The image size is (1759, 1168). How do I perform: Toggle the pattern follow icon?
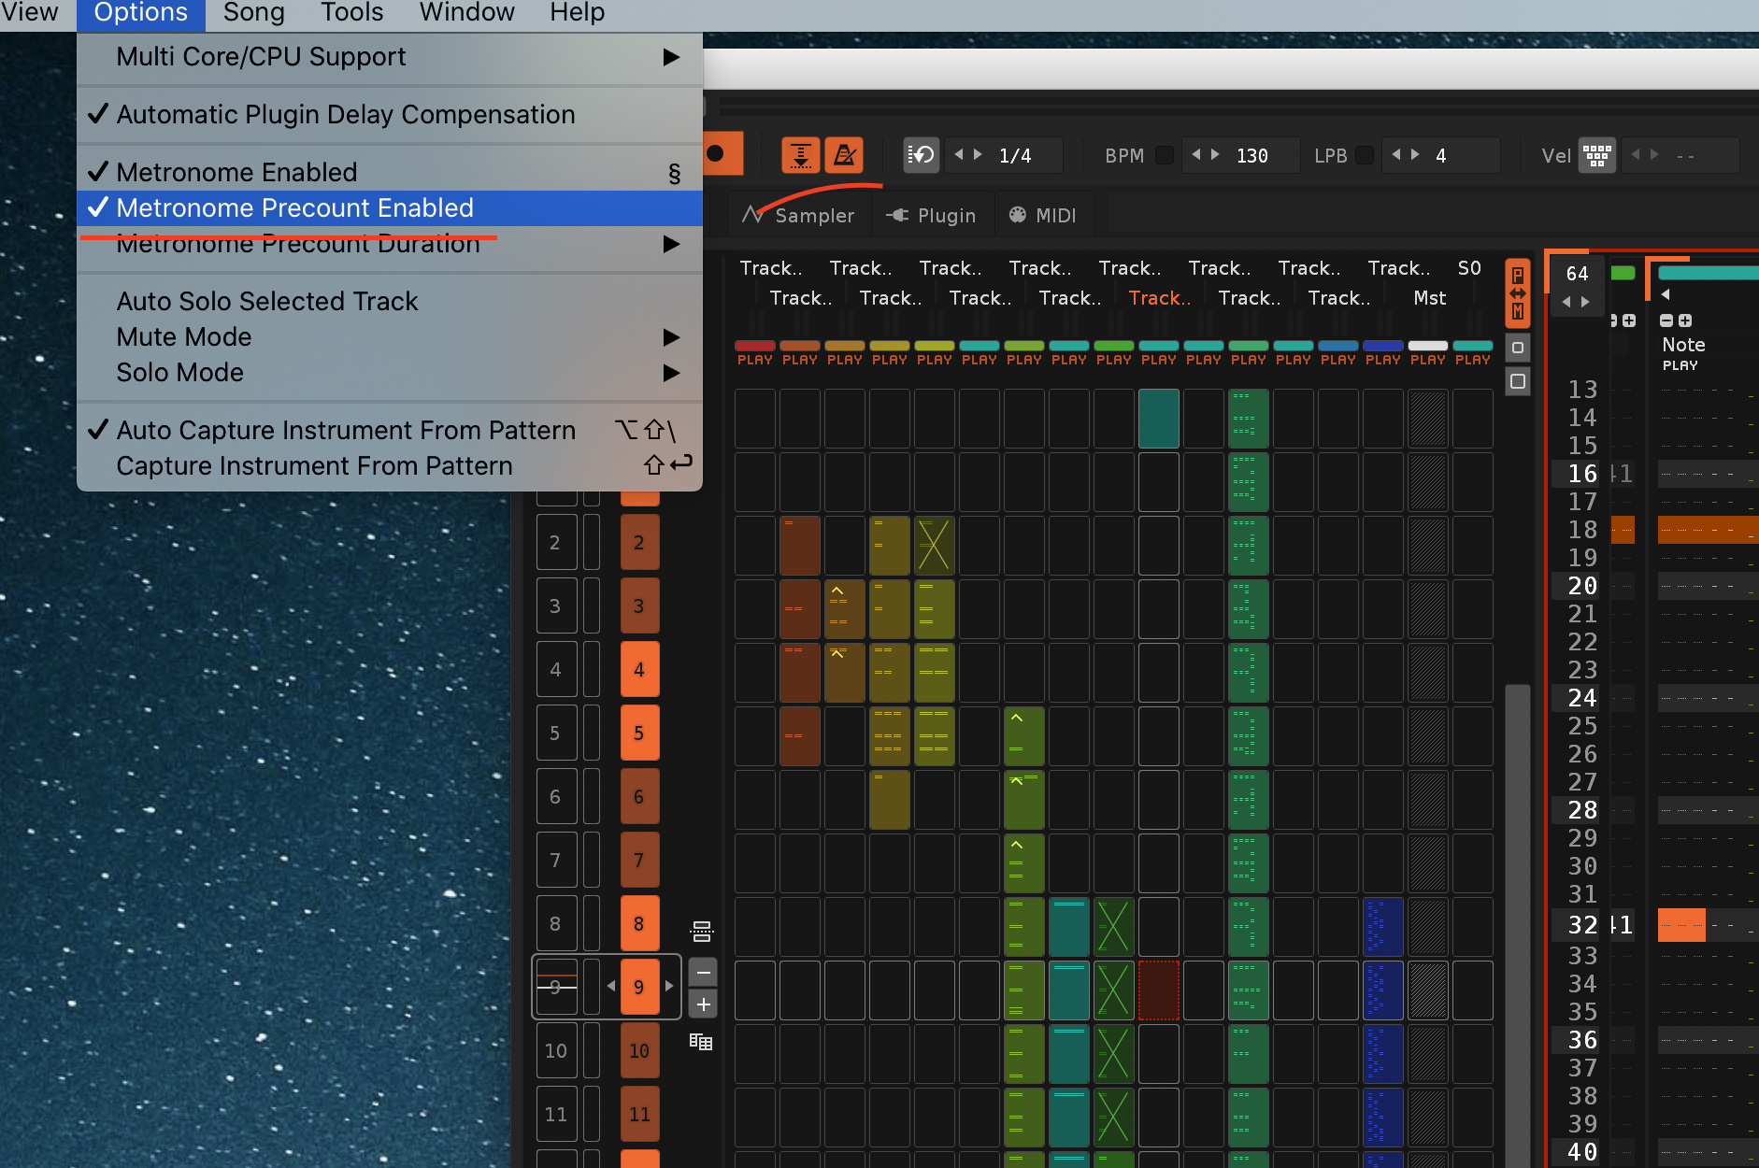click(800, 155)
